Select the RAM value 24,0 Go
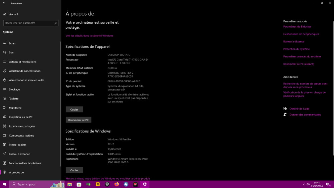This screenshot has width=334, height=188. (x=112, y=68)
